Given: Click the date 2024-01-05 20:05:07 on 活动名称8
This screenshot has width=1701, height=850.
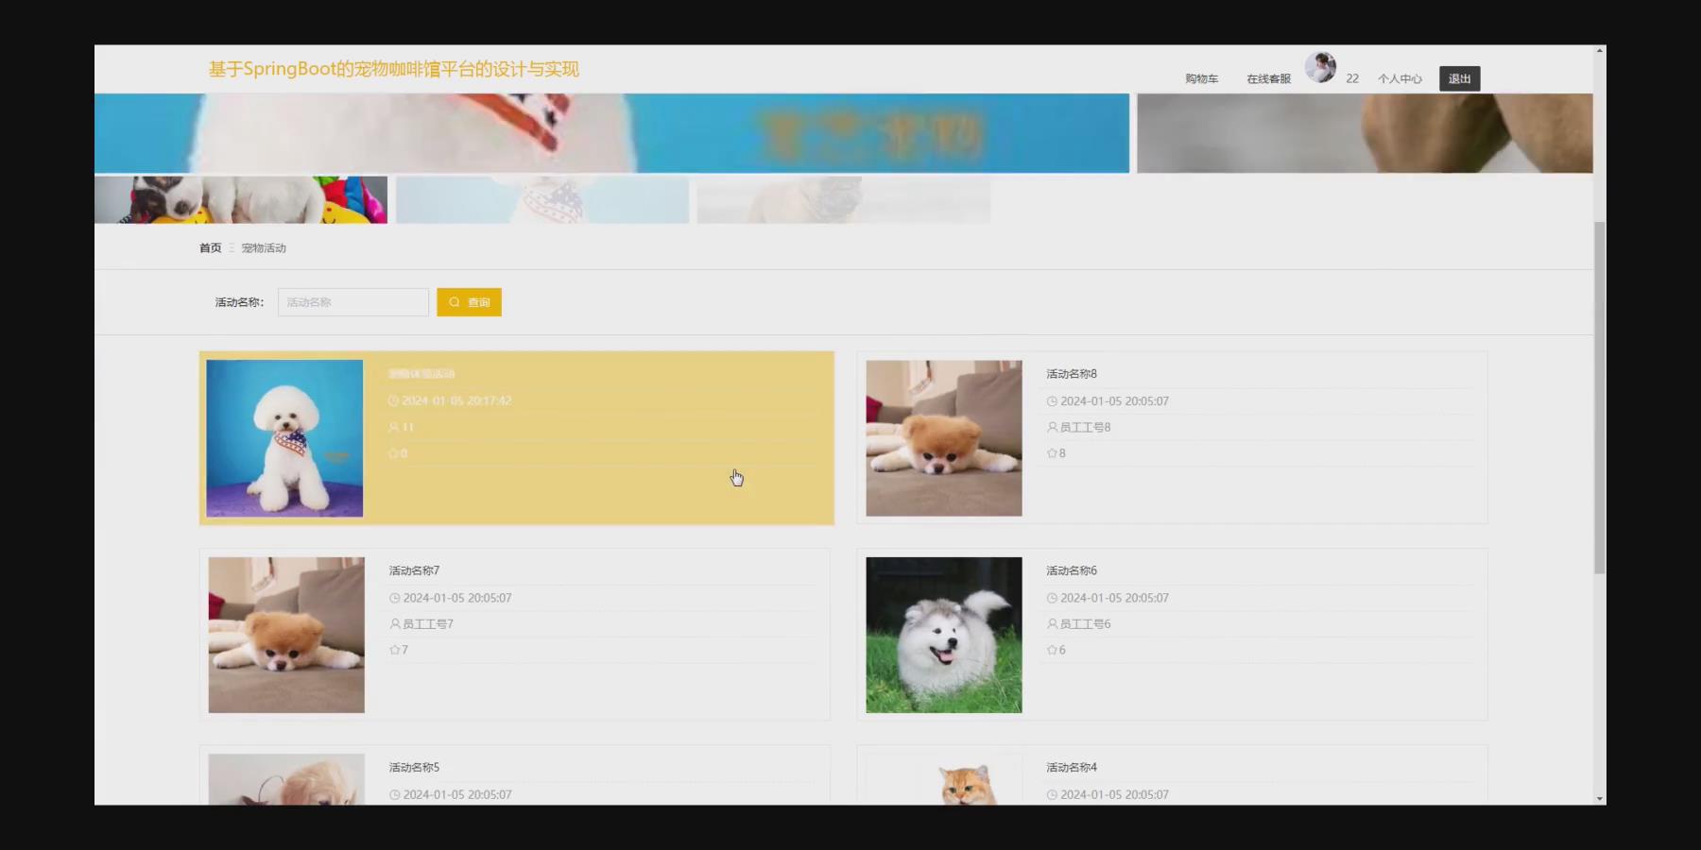Looking at the screenshot, I should pyautogui.click(x=1114, y=401).
